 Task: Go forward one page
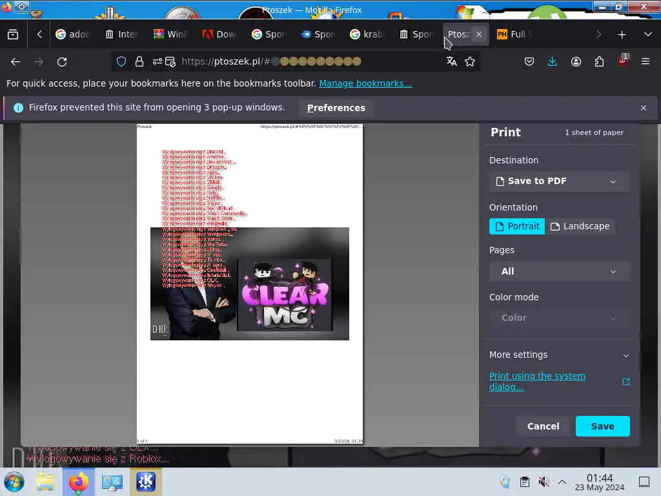[x=39, y=61]
